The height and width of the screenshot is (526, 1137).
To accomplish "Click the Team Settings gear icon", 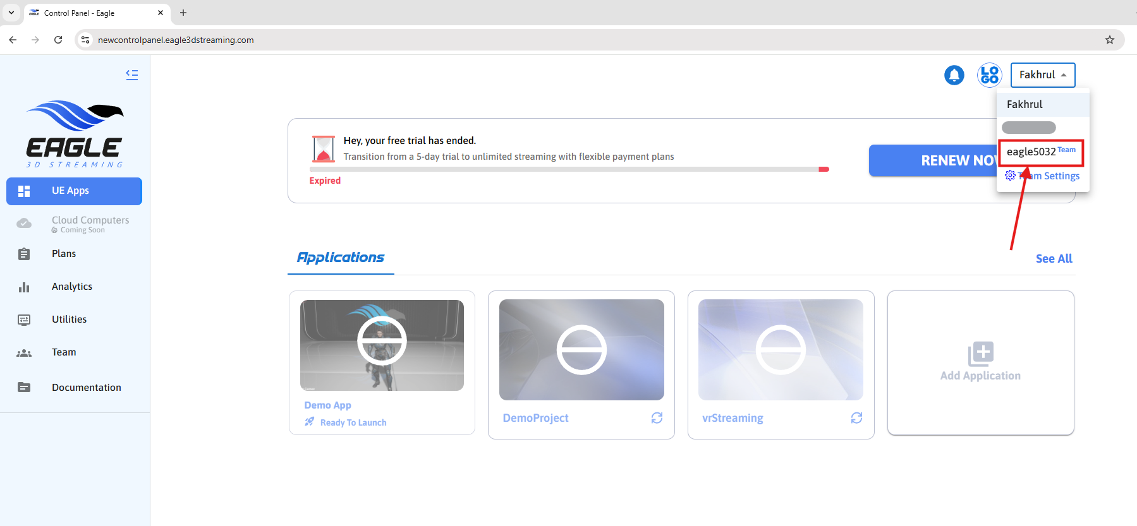I will [1010, 176].
